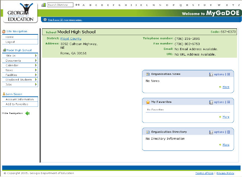This screenshot has width=242, height=177.
Task: Click the Lenn Sisson user name
Action: click(x=14, y=94)
